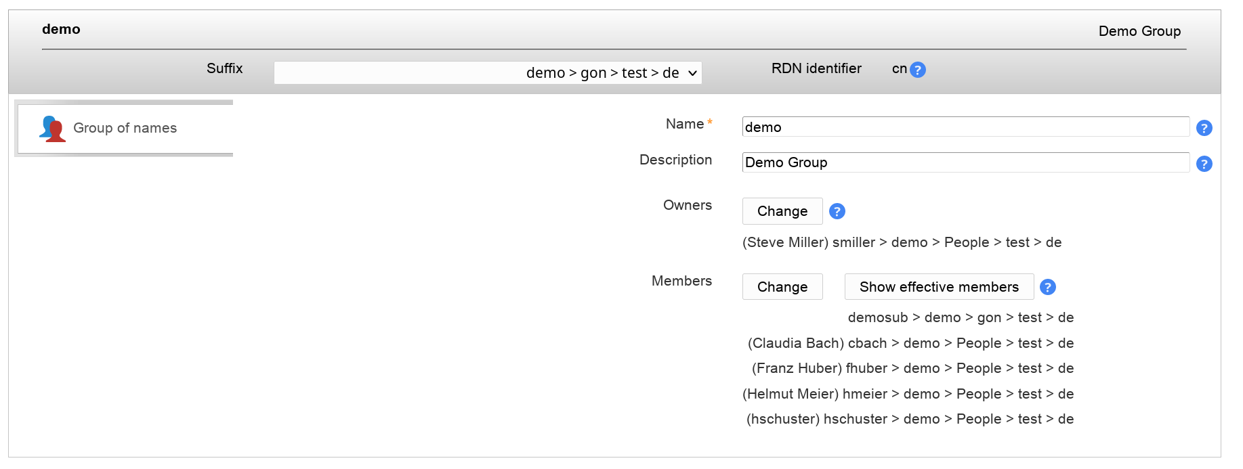The height and width of the screenshot is (469, 1243).
Task: Open the Suffix dropdown
Action: click(x=488, y=72)
